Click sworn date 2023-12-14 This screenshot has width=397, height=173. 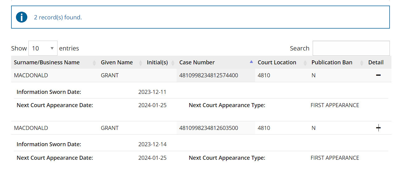(x=152, y=144)
